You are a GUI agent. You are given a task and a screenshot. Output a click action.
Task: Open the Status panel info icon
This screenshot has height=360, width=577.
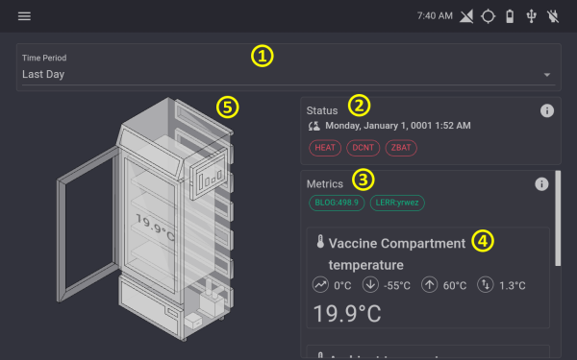coord(547,110)
